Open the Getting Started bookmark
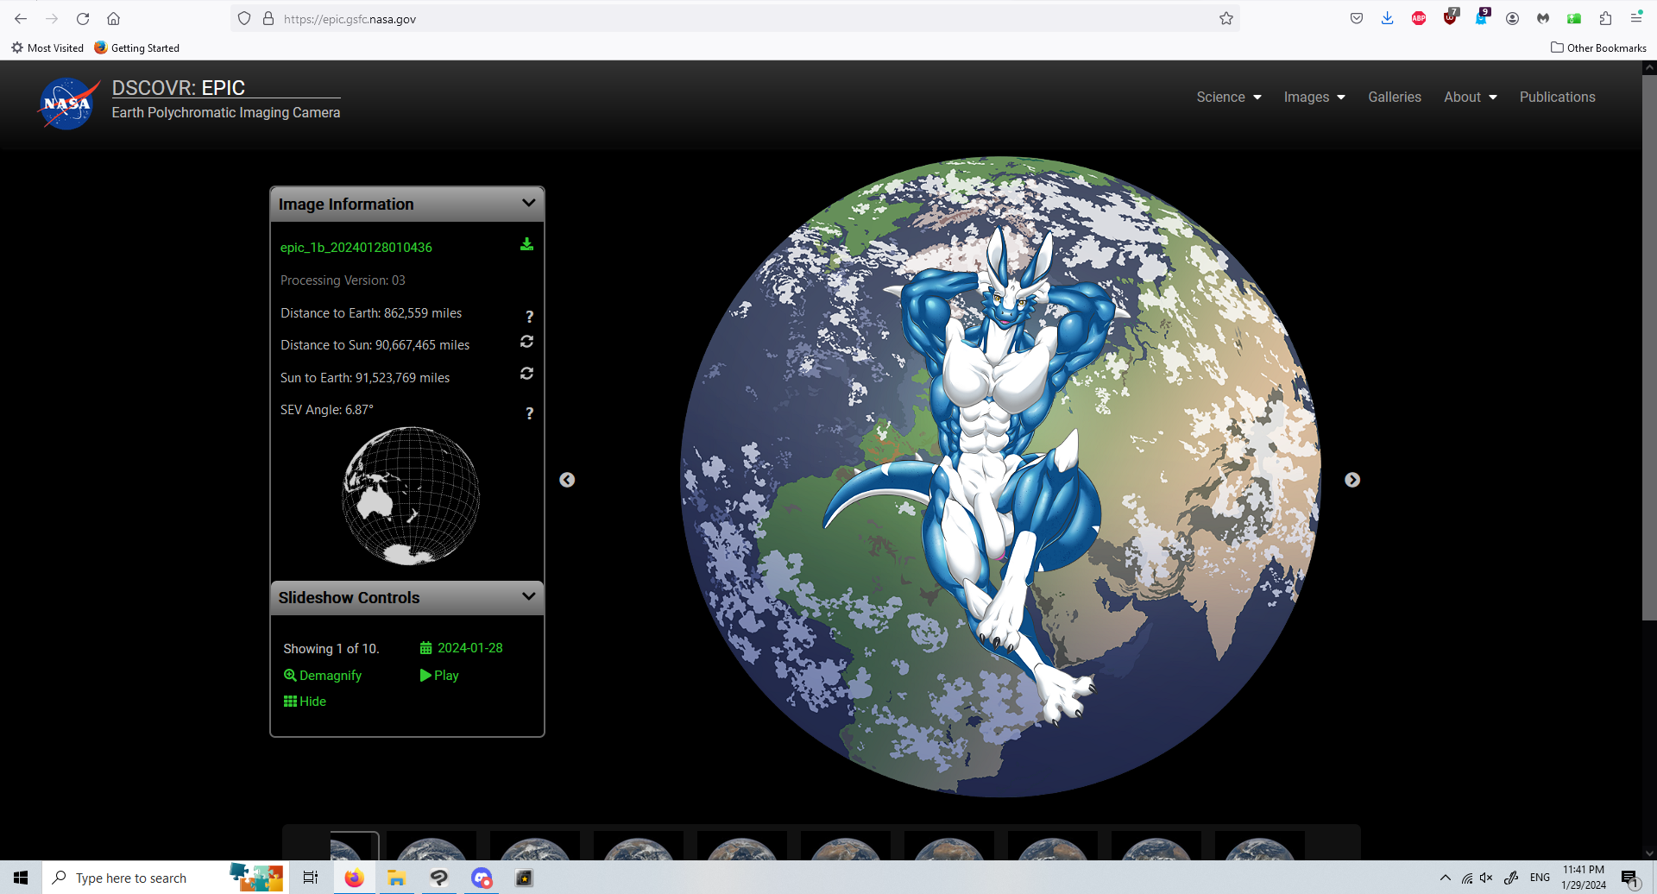 pyautogui.click(x=137, y=47)
